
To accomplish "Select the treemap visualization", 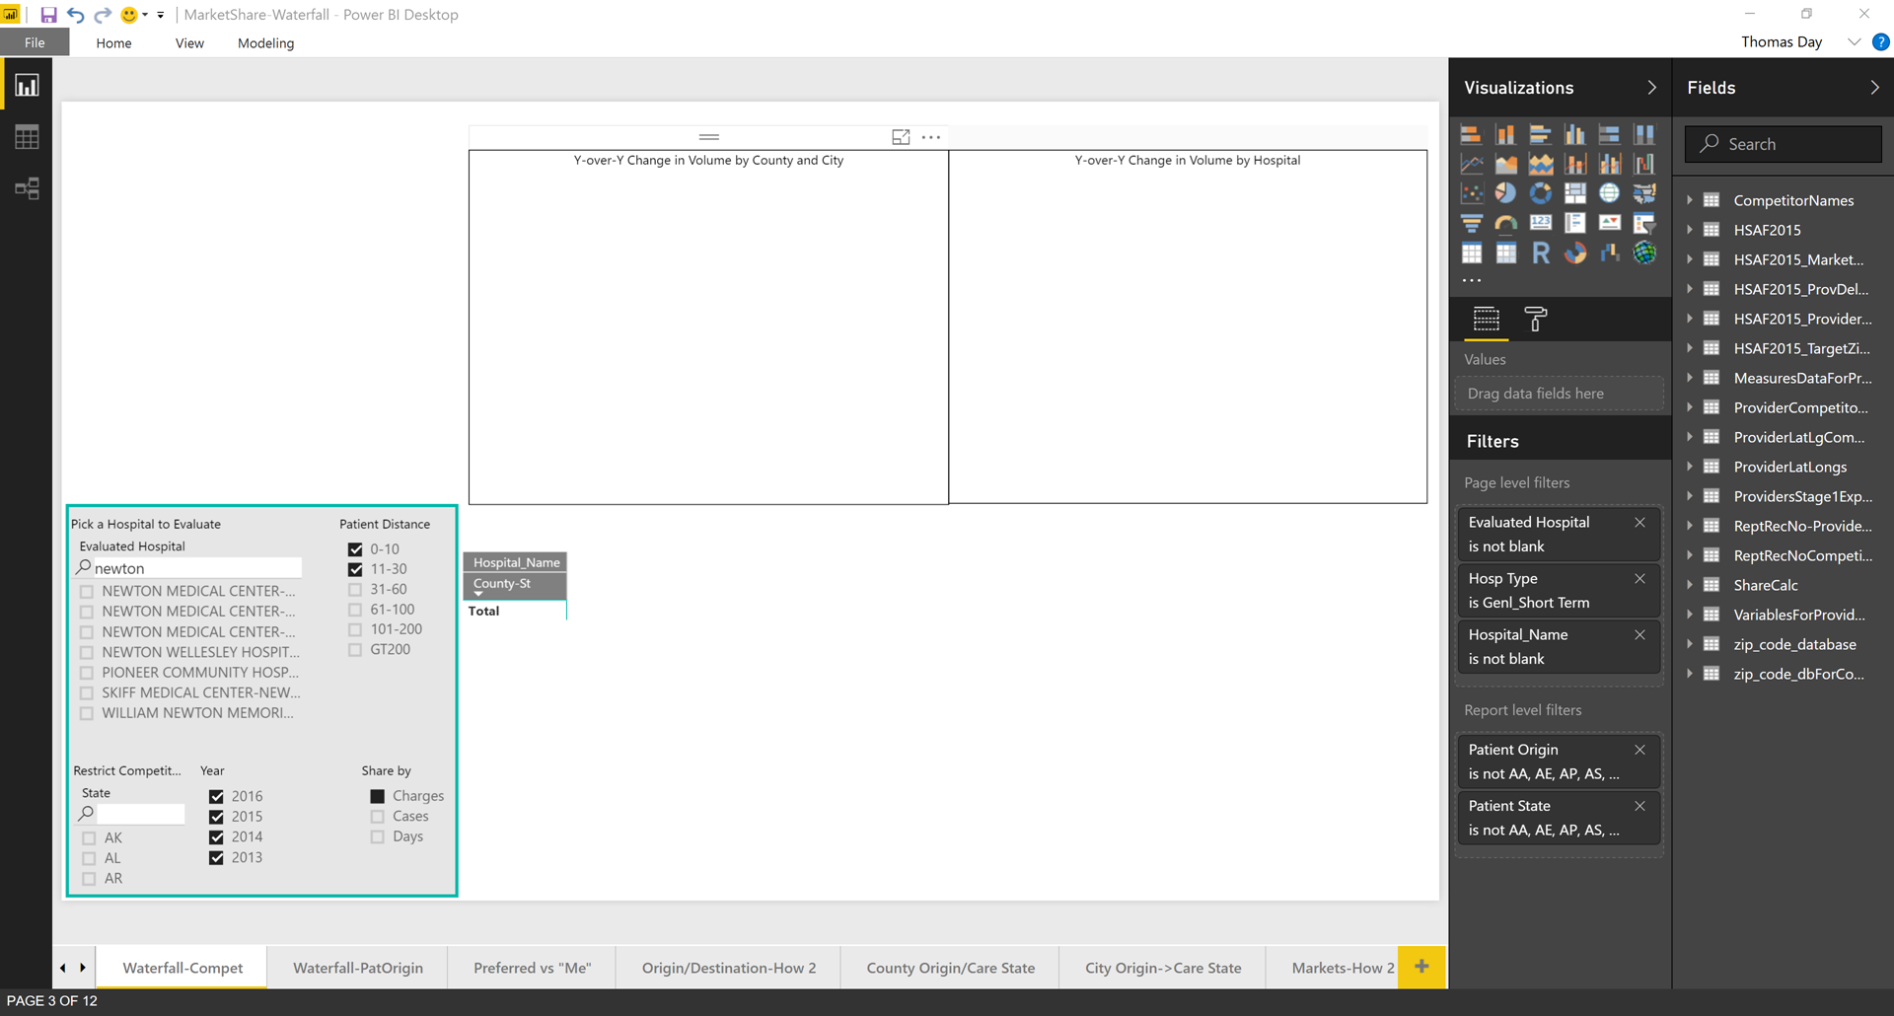I will (x=1575, y=193).
